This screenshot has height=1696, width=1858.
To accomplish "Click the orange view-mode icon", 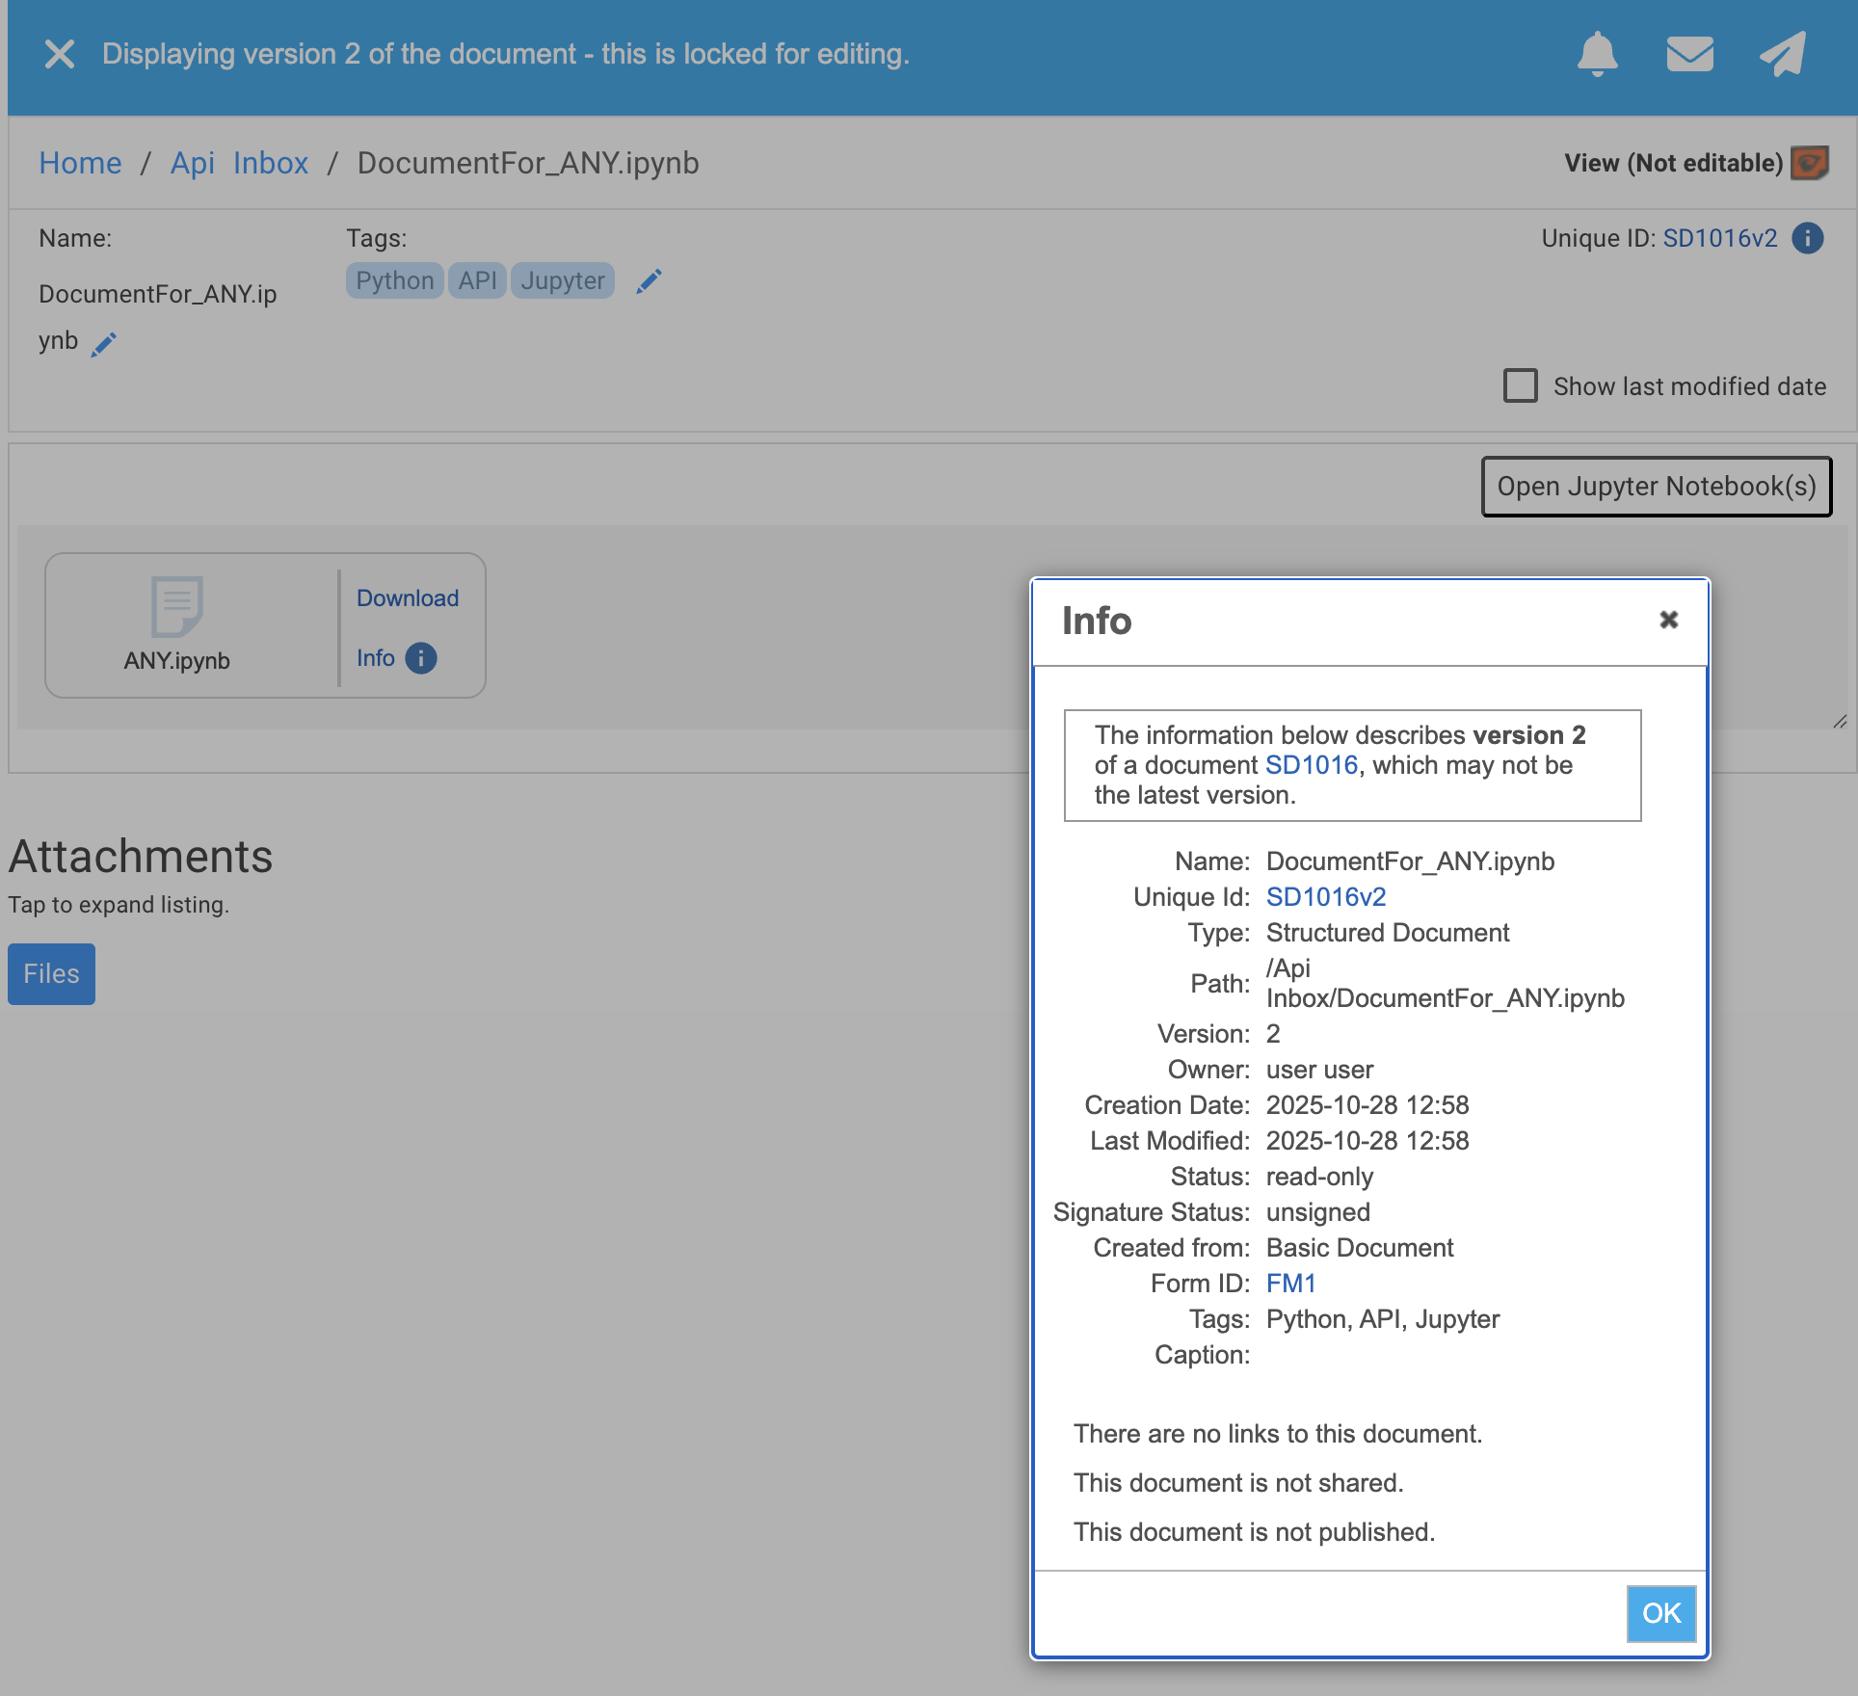I will coord(1809,163).
